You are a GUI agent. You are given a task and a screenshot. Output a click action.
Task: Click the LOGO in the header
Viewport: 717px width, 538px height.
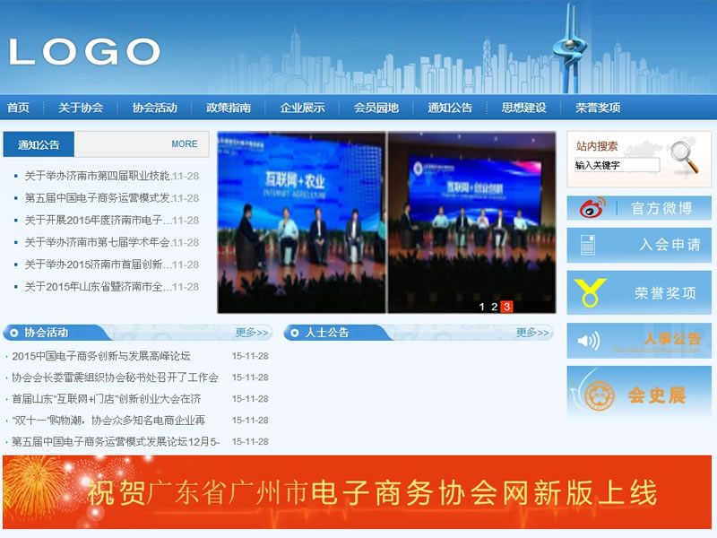point(85,51)
